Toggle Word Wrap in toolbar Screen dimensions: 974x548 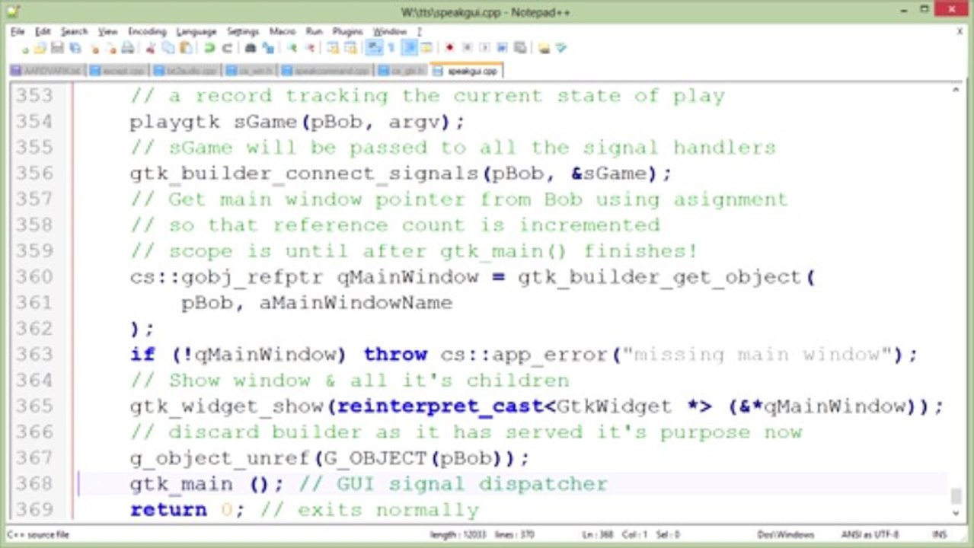[x=374, y=48]
